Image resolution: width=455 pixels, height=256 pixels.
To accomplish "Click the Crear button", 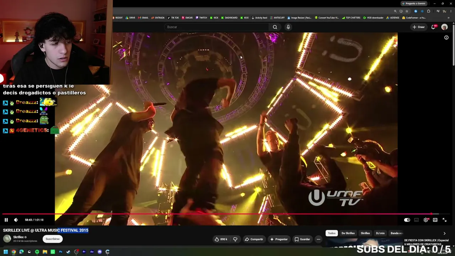I will (x=419, y=27).
